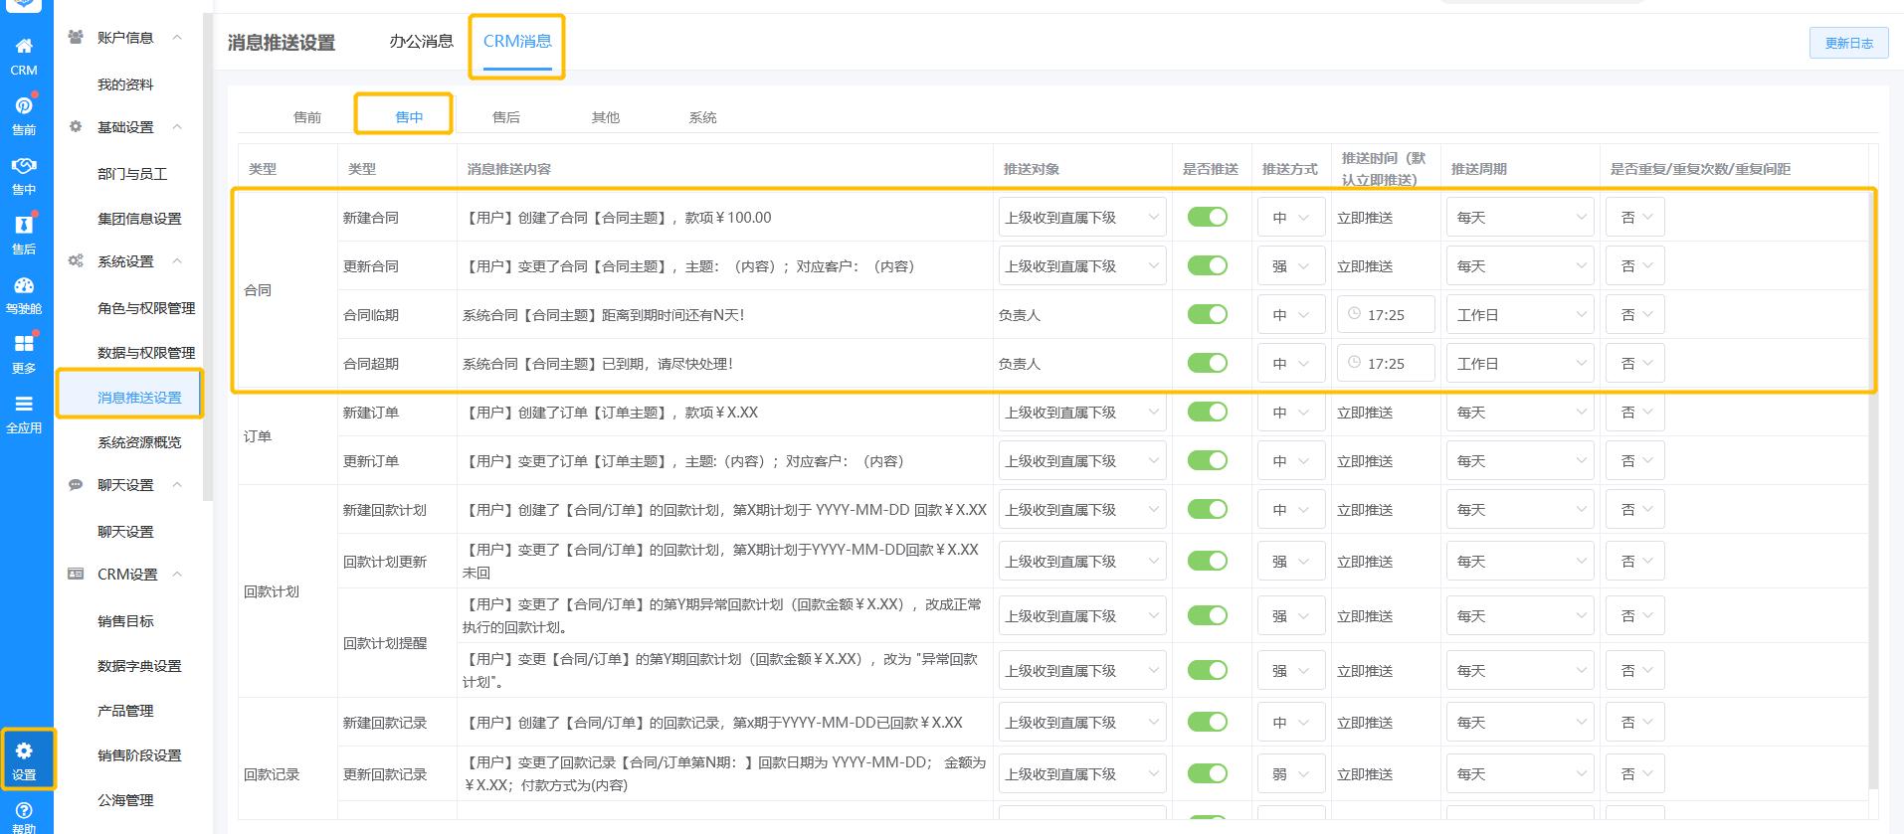The height and width of the screenshot is (834, 1904).
Task: Toggle push switch for 新建合同
Action: pos(1208,217)
